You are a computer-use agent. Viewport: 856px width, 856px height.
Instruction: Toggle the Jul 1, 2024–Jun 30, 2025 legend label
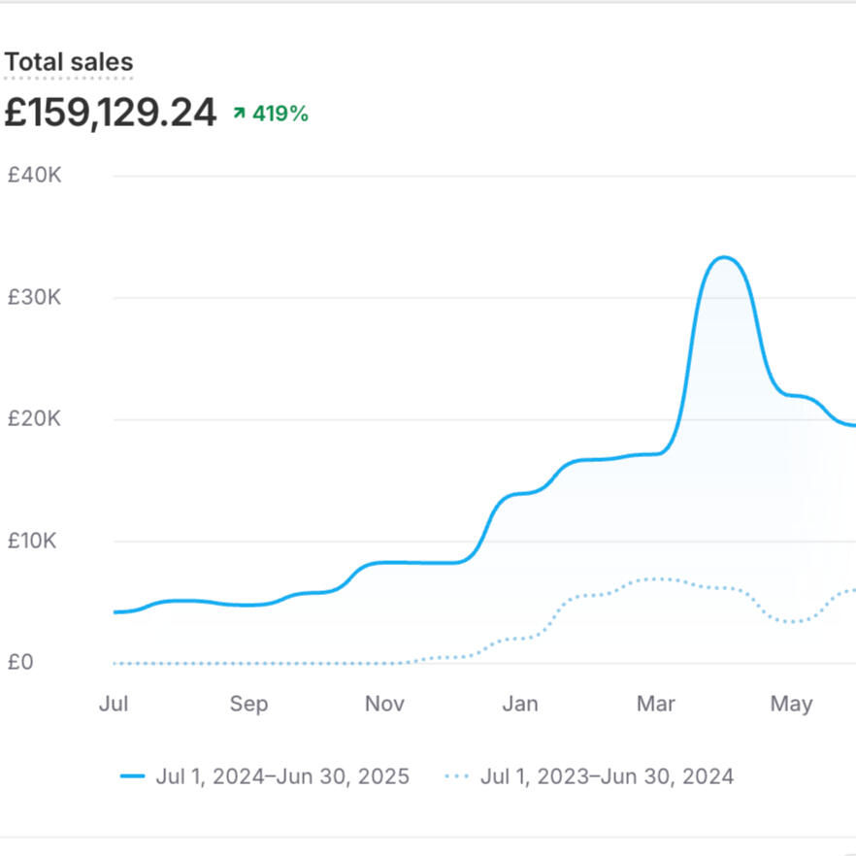pyautogui.click(x=282, y=776)
